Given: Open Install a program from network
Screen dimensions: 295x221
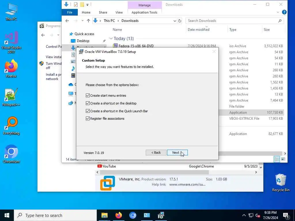Looking at the screenshot, I should (x=53, y=77).
